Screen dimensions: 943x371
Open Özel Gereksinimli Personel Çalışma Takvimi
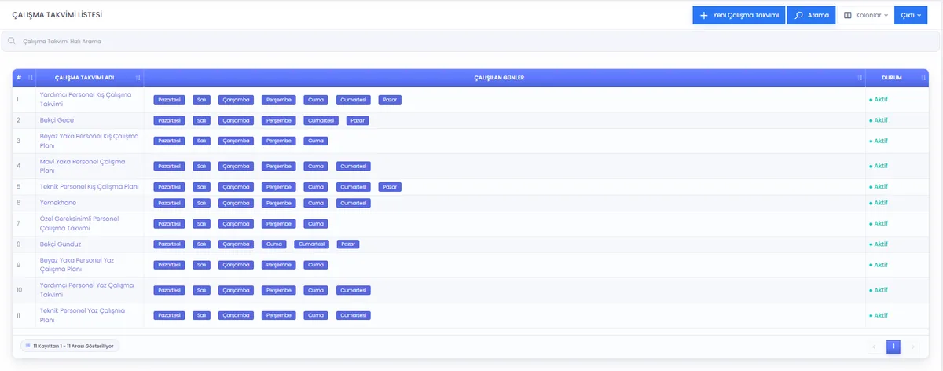click(79, 223)
